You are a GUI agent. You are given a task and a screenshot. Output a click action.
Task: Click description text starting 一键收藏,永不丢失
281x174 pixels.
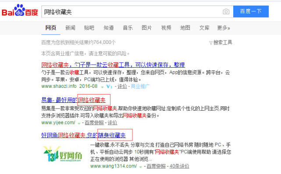[x=160, y=152]
